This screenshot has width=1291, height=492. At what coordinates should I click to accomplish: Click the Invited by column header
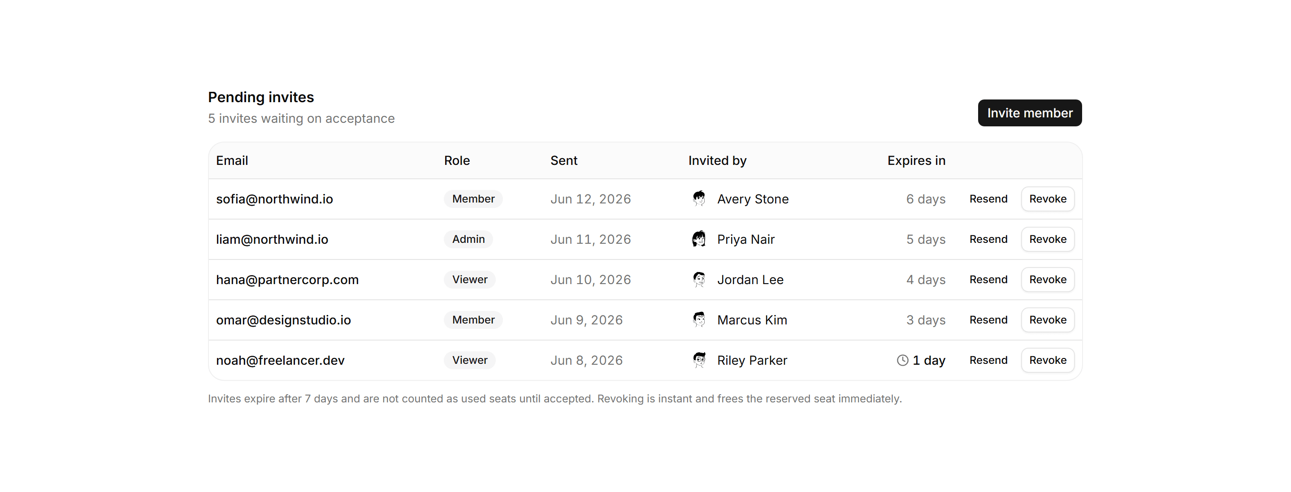click(717, 160)
